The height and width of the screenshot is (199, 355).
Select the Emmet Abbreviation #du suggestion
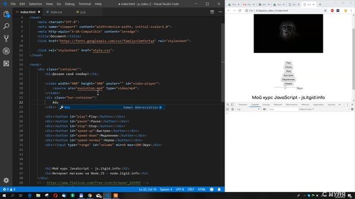coord(111,107)
